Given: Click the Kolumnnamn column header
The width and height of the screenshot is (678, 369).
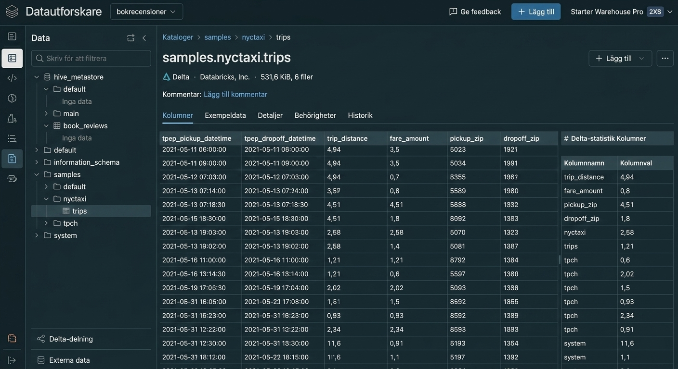Looking at the screenshot, I should (x=589, y=163).
